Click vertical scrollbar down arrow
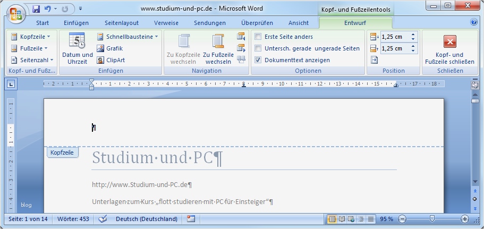Viewport: 484px width, 229px height. 475,182
